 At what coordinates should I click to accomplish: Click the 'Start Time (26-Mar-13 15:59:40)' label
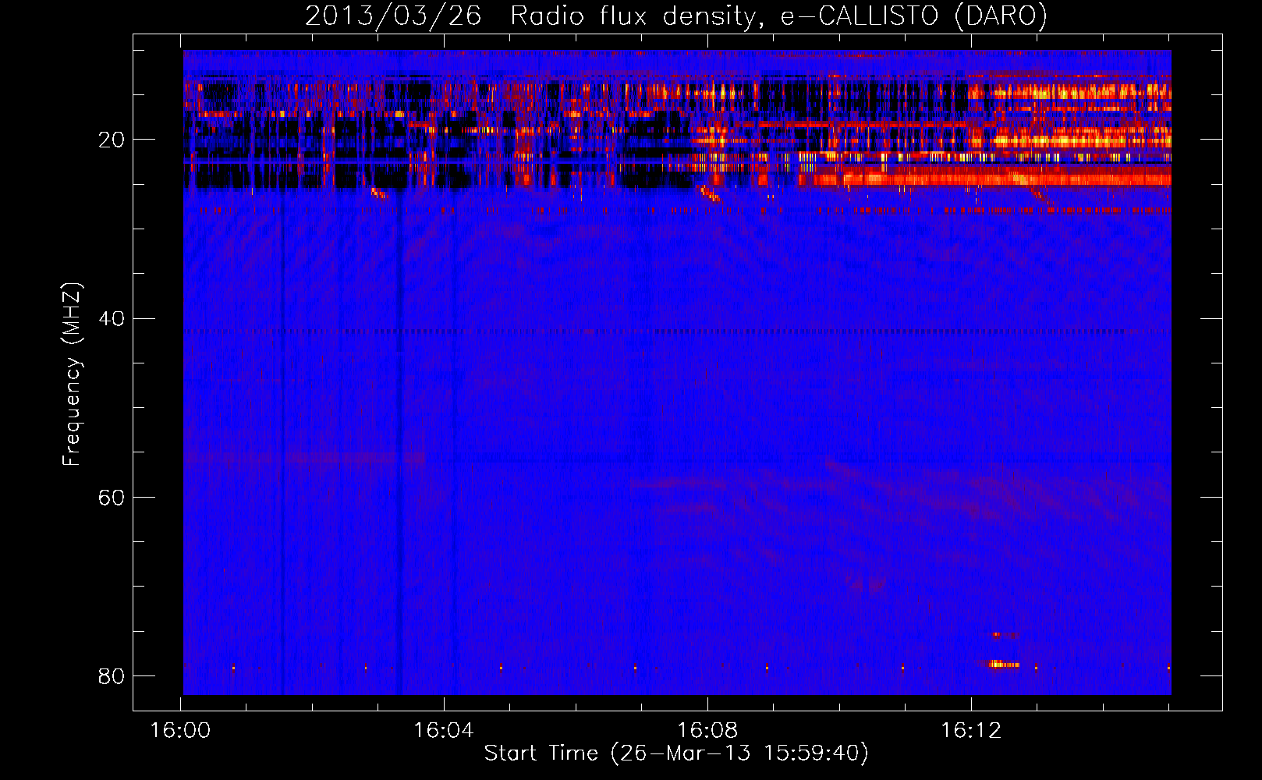coord(676,753)
